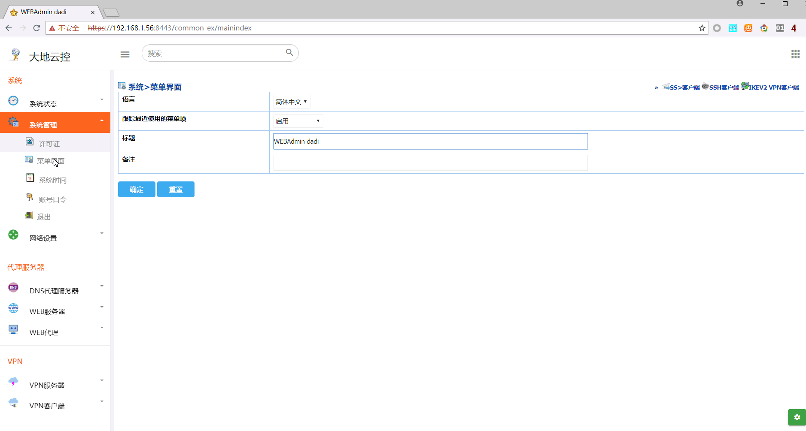This screenshot has height=431, width=806.
Task: Click the 账号口令 keys icon
Action: coord(30,197)
